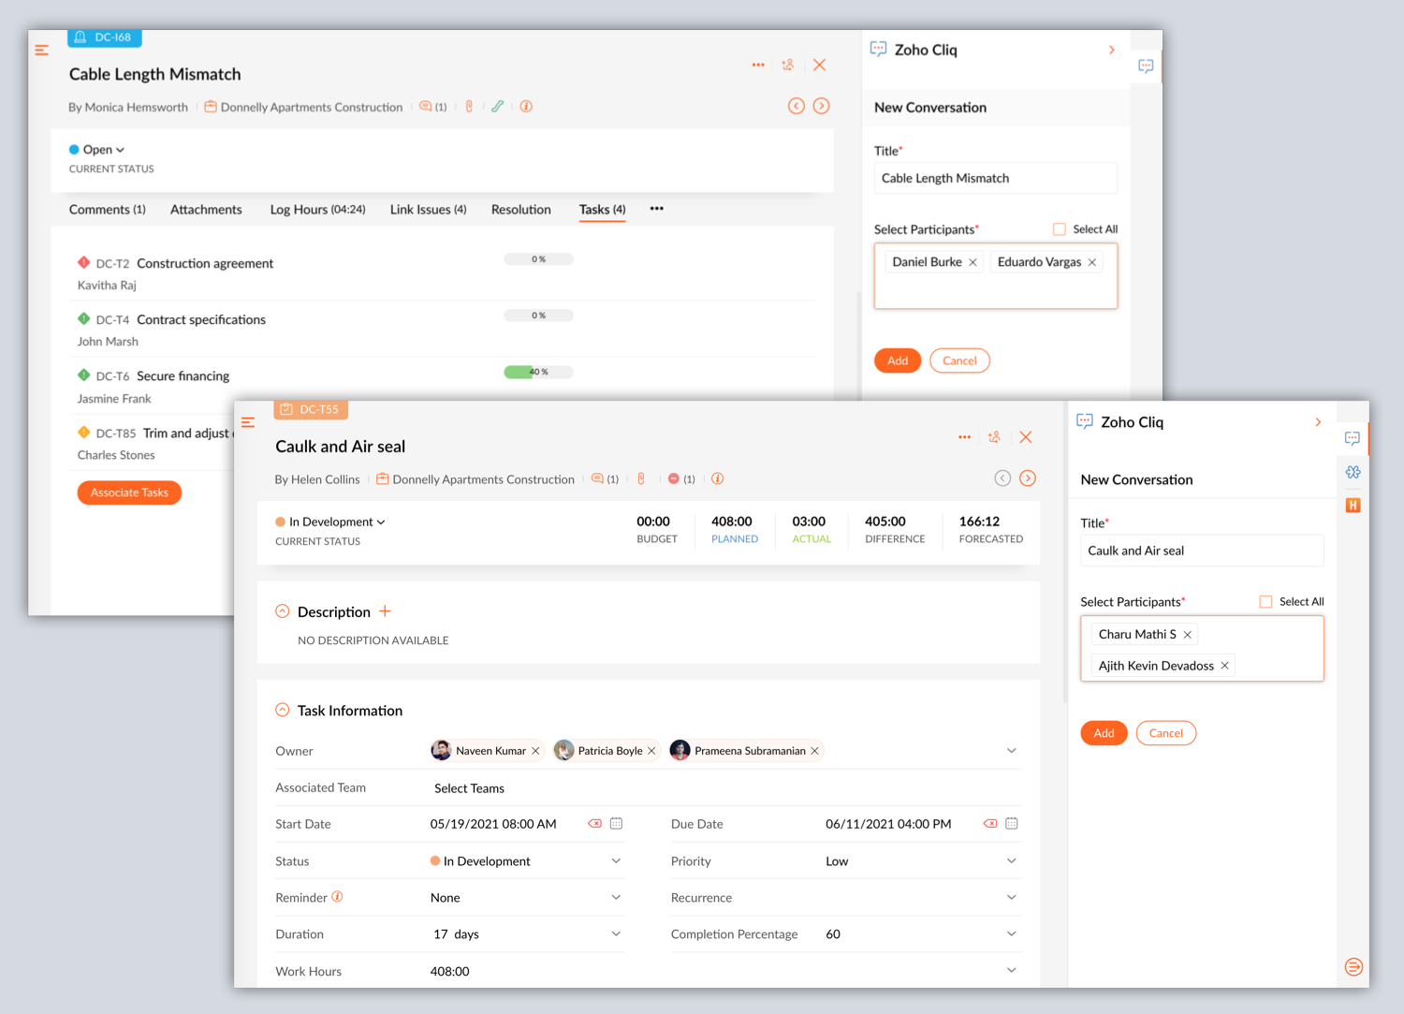The height and width of the screenshot is (1014, 1404).
Task: Clear the Due Date value
Action: click(x=989, y=824)
